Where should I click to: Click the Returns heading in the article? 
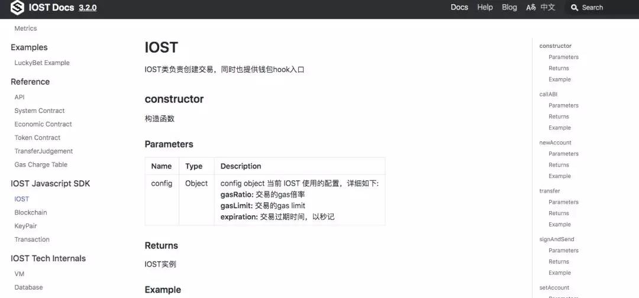(162, 246)
